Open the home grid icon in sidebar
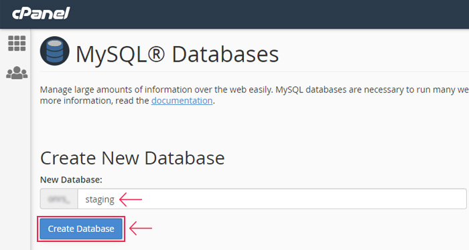 tap(17, 43)
